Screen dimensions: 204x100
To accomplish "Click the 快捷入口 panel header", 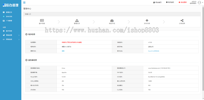I will pos(112,14).
